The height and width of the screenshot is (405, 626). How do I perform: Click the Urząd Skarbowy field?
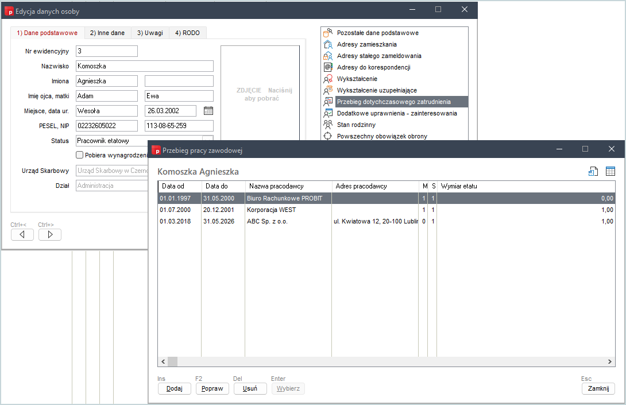point(112,171)
